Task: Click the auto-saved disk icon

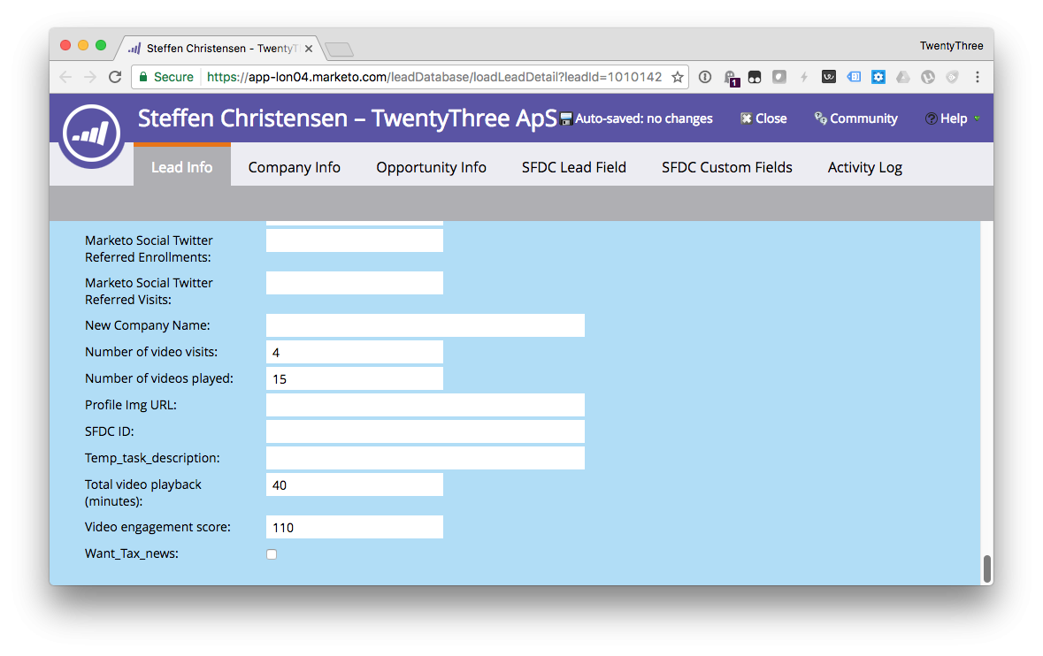Action: [x=566, y=119]
